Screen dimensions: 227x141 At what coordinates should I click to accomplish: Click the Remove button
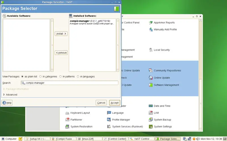pyautogui.click(x=61, y=53)
